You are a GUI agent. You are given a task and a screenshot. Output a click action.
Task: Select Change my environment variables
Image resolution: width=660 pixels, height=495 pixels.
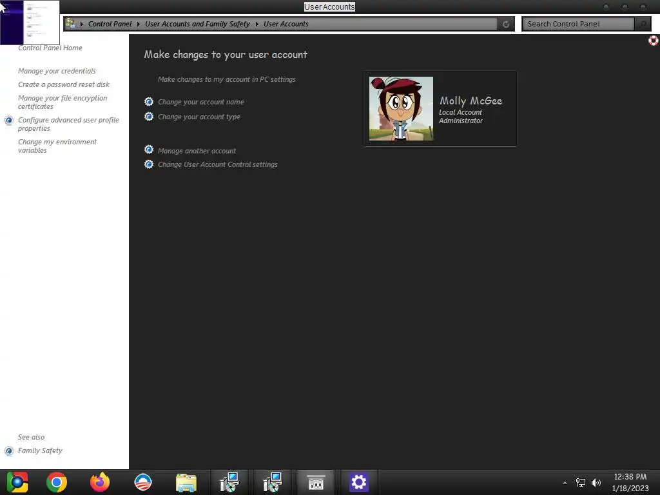coord(57,146)
